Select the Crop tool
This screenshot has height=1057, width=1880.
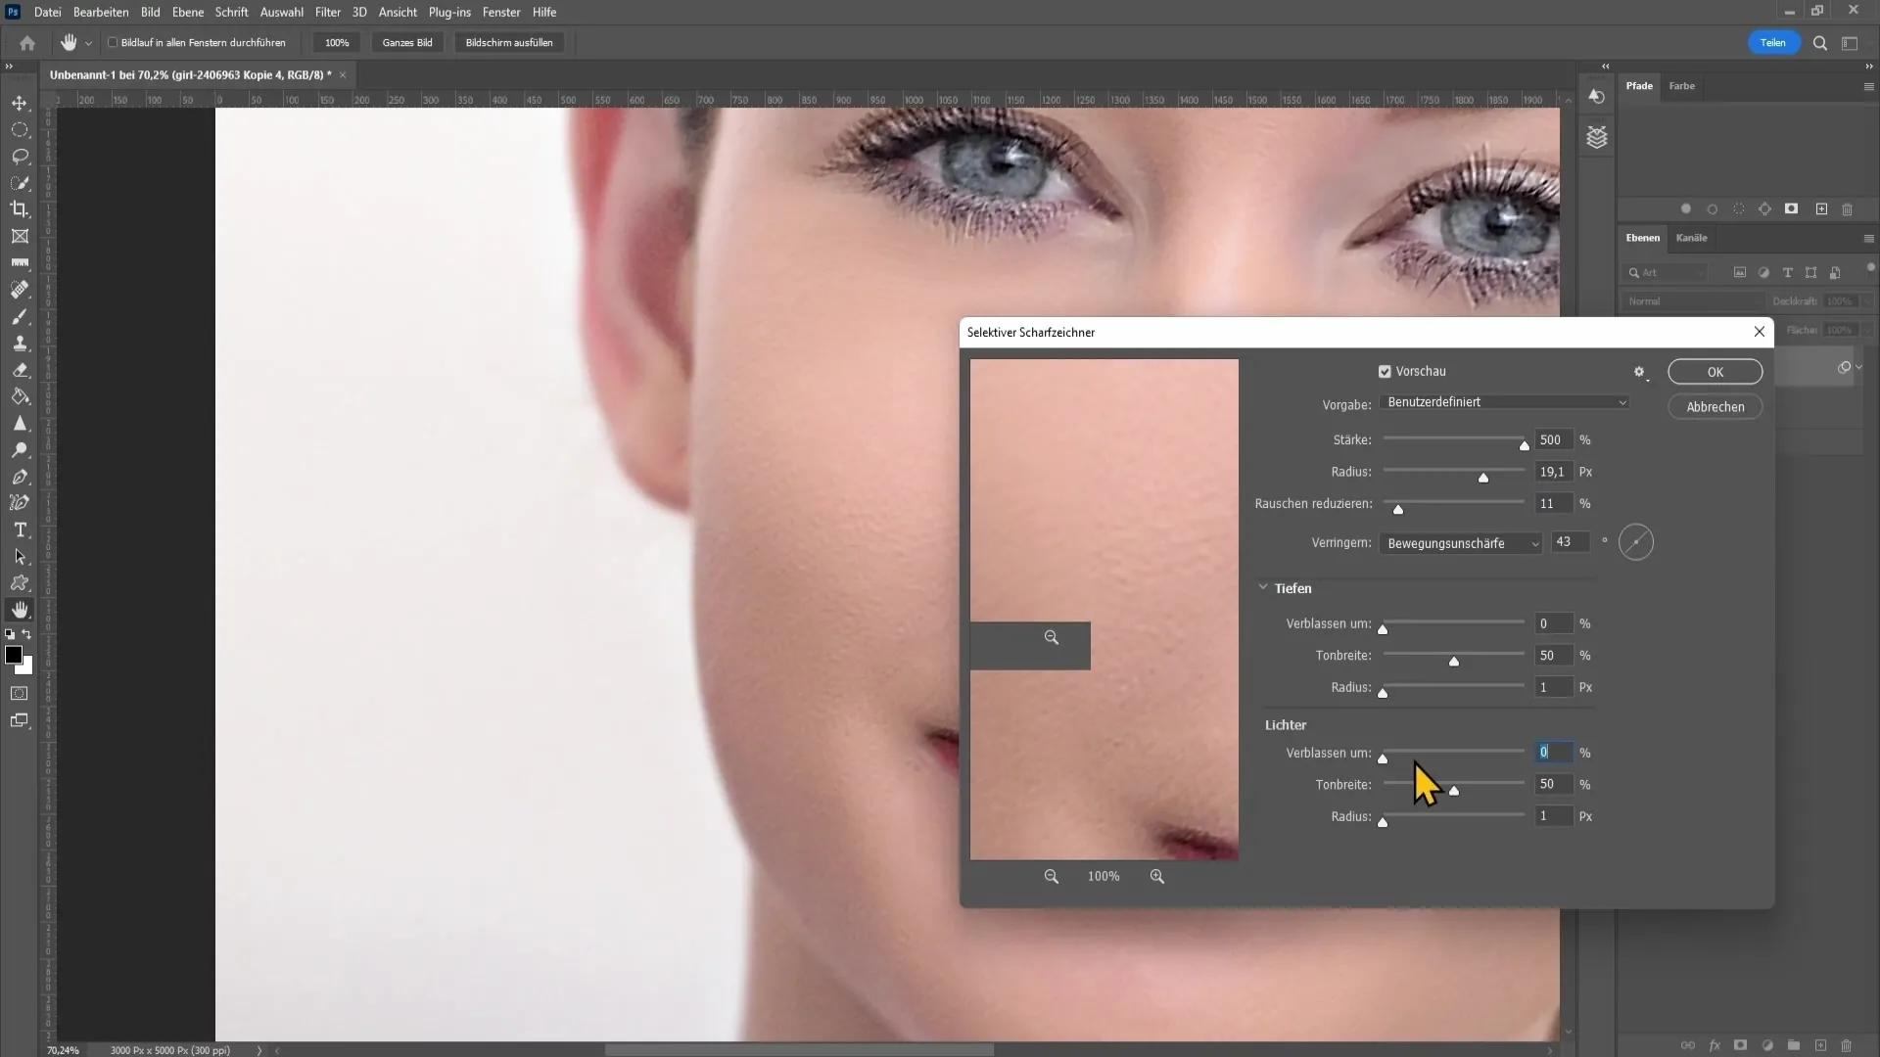[x=20, y=208]
